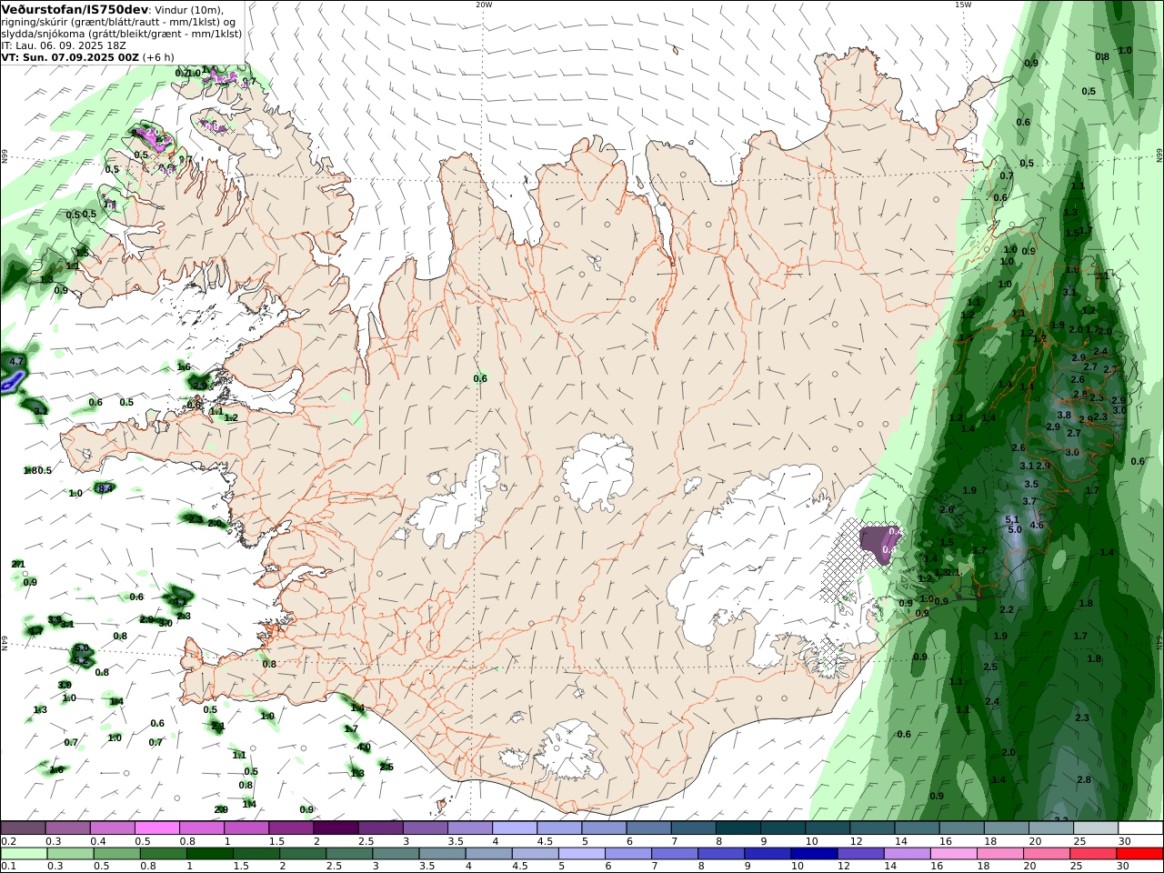Click the '0.2' label starting the upper legend
1164x873 pixels.
coord(7,842)
